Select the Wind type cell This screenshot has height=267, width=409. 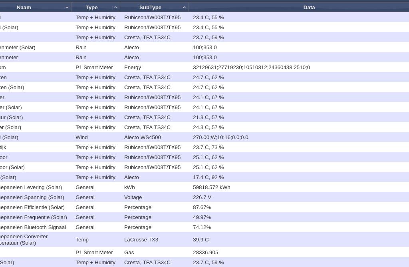pos(81,137)
